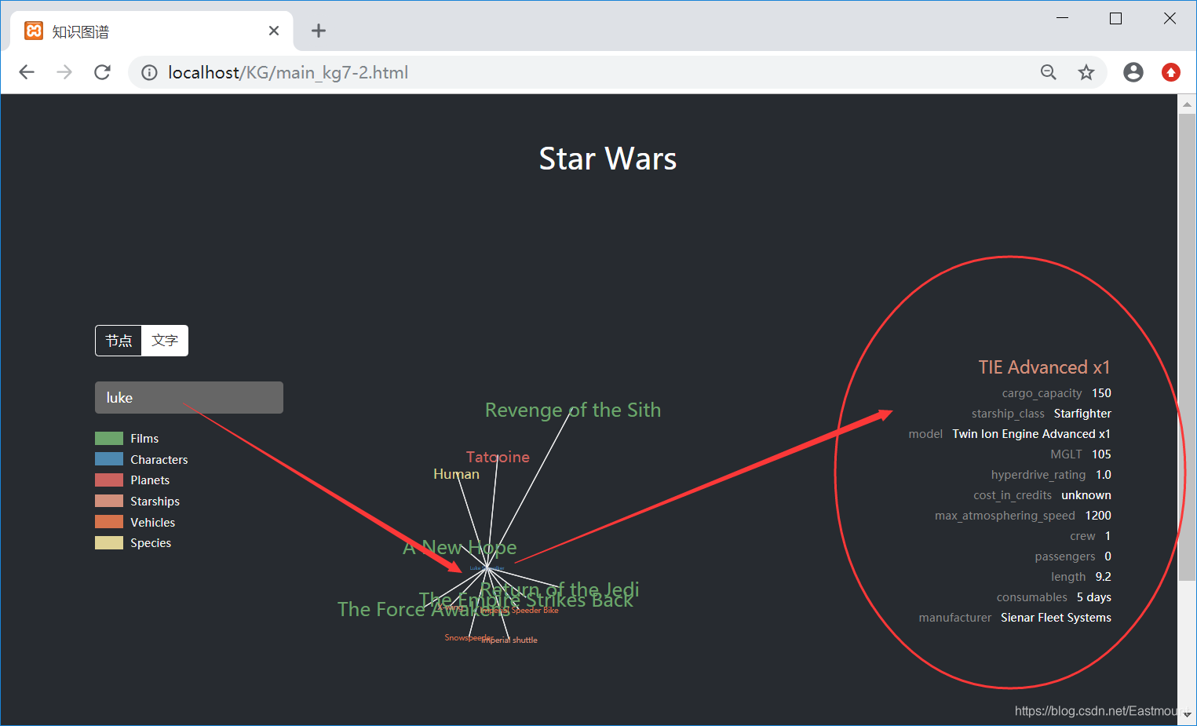Select the Starships legend label
Viewport: 1197px width, 726px height.
(x=155, y=502)
